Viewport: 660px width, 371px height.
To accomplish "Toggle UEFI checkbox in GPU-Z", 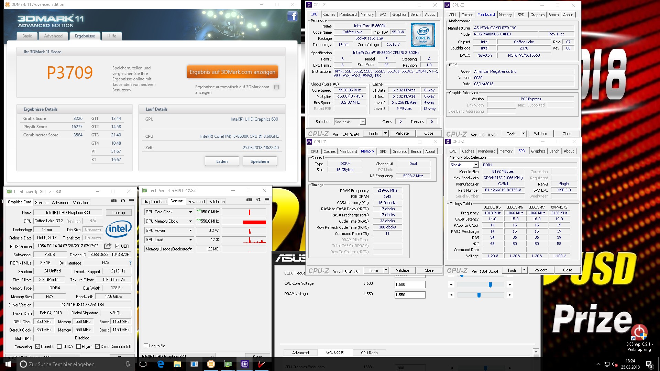I will pos(118,246).
